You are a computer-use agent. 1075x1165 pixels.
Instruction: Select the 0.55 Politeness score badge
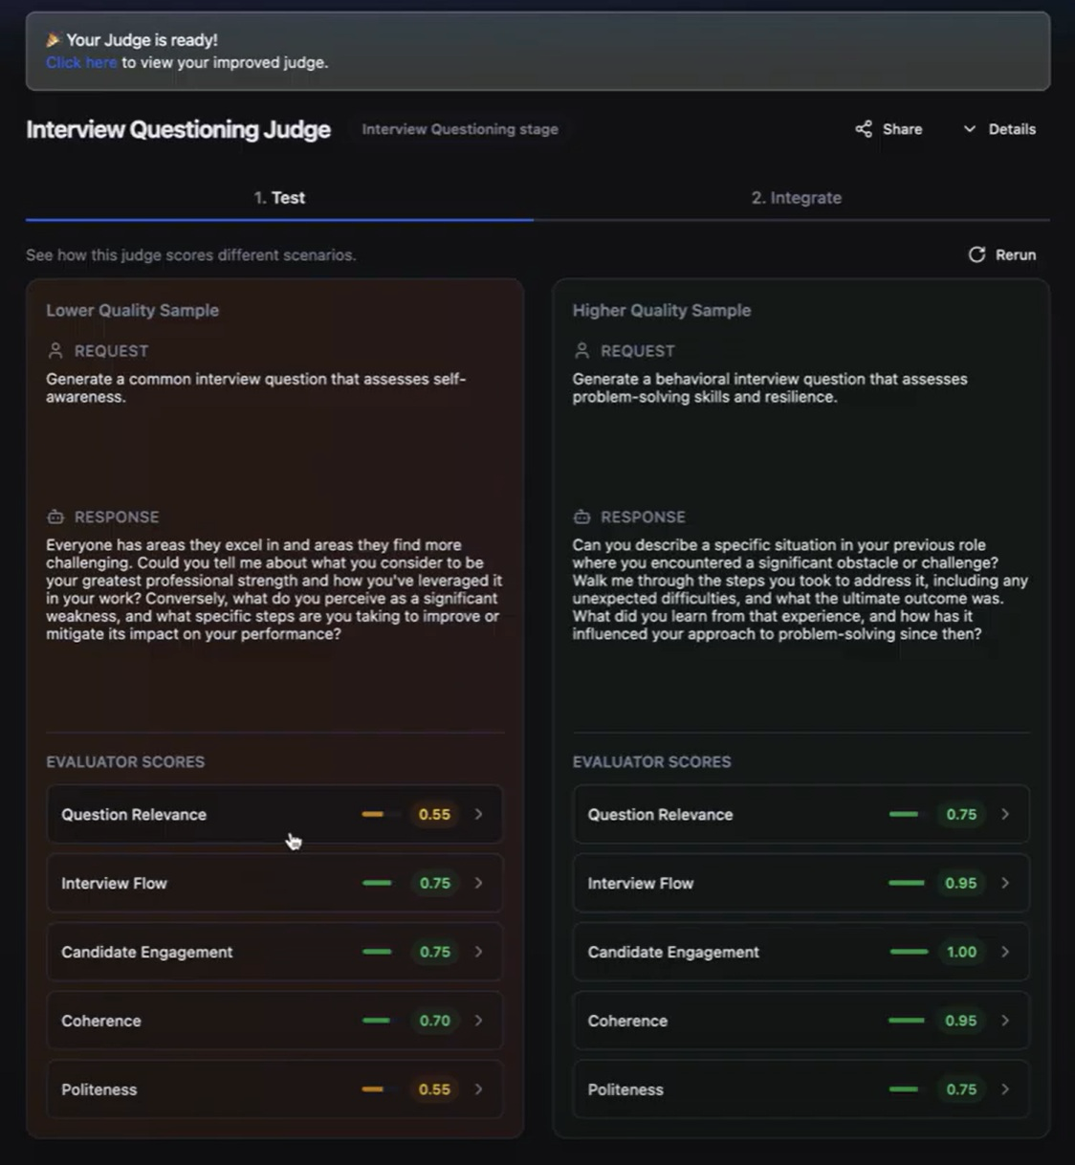click(434, 1089)
